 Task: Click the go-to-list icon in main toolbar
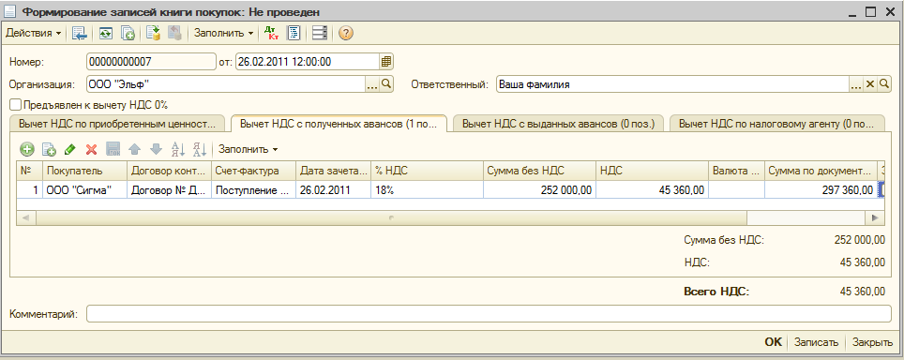tap(79, 34)
